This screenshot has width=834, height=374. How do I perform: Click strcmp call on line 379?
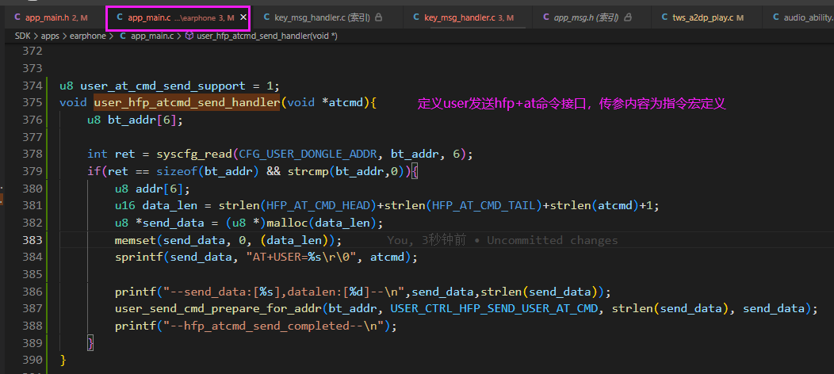pyautogui.click(x=308, y=172)
